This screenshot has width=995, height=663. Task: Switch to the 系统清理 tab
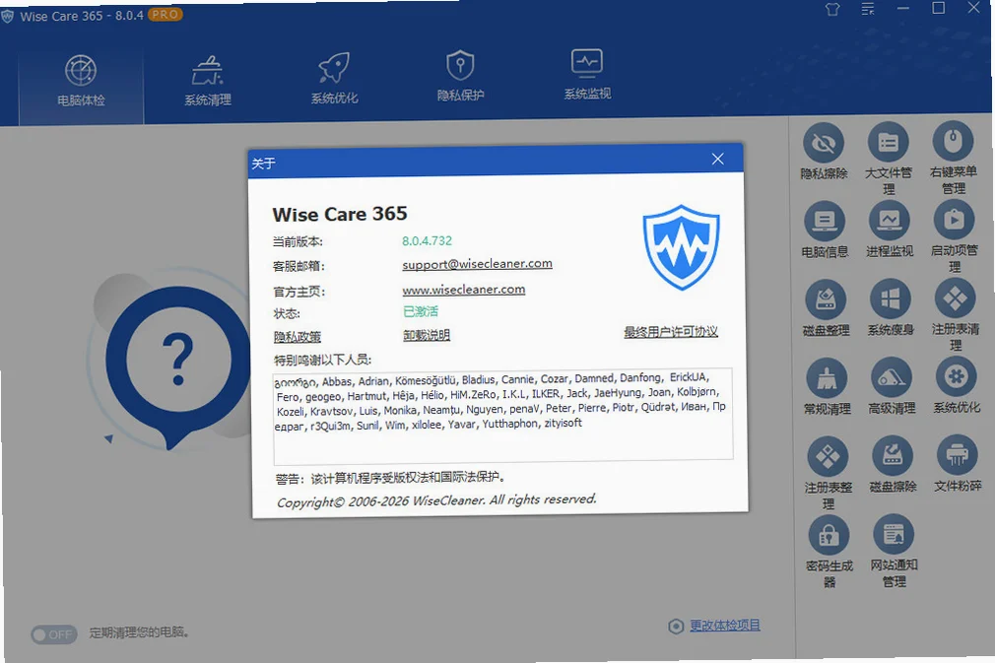pos(208,81)
